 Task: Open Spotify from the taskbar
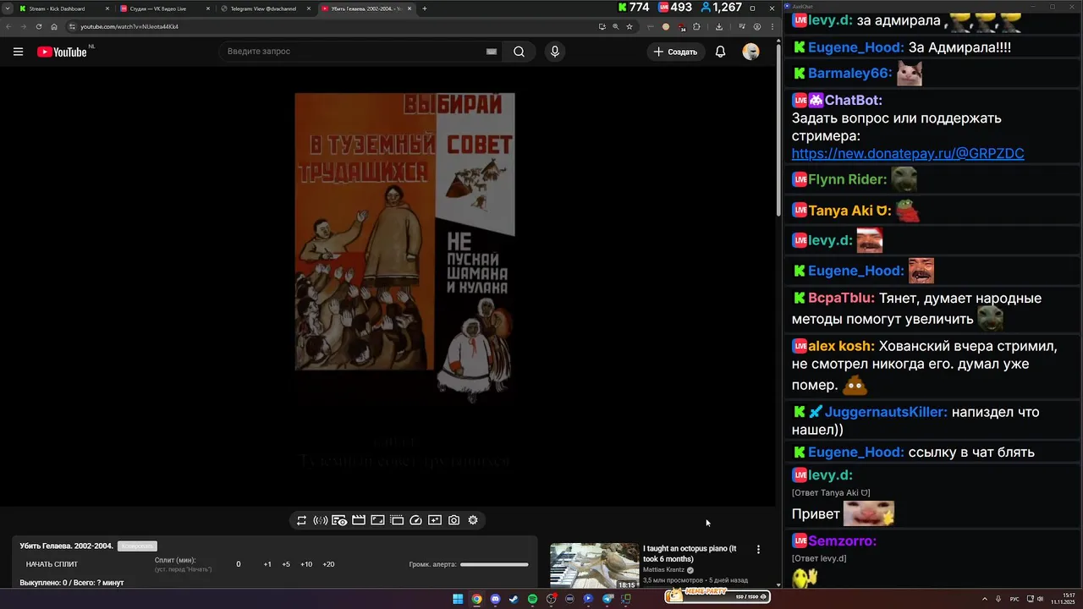pyautogui.click(x=532, y=599)
